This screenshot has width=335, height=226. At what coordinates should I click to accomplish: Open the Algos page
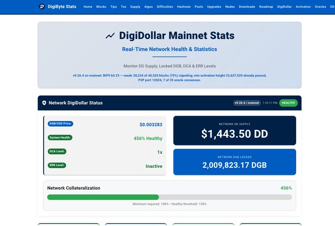[x=148, y=6]
